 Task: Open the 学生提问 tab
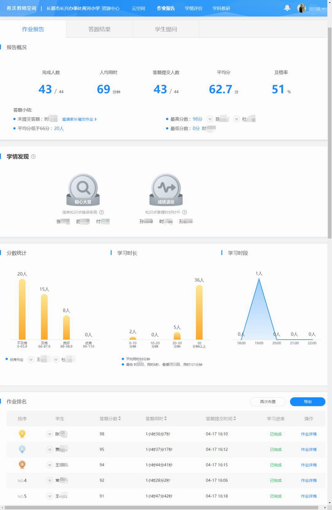click(166, 29)
